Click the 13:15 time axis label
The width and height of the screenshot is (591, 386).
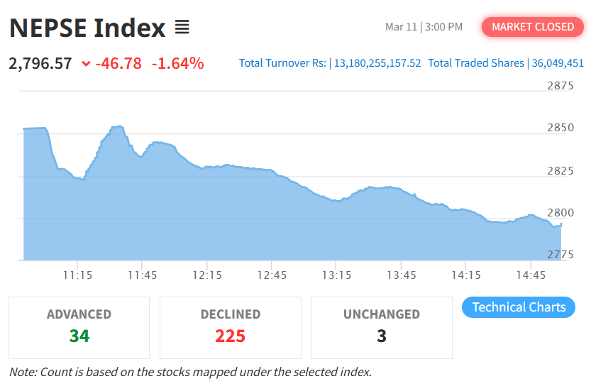(x=336, y=275)
